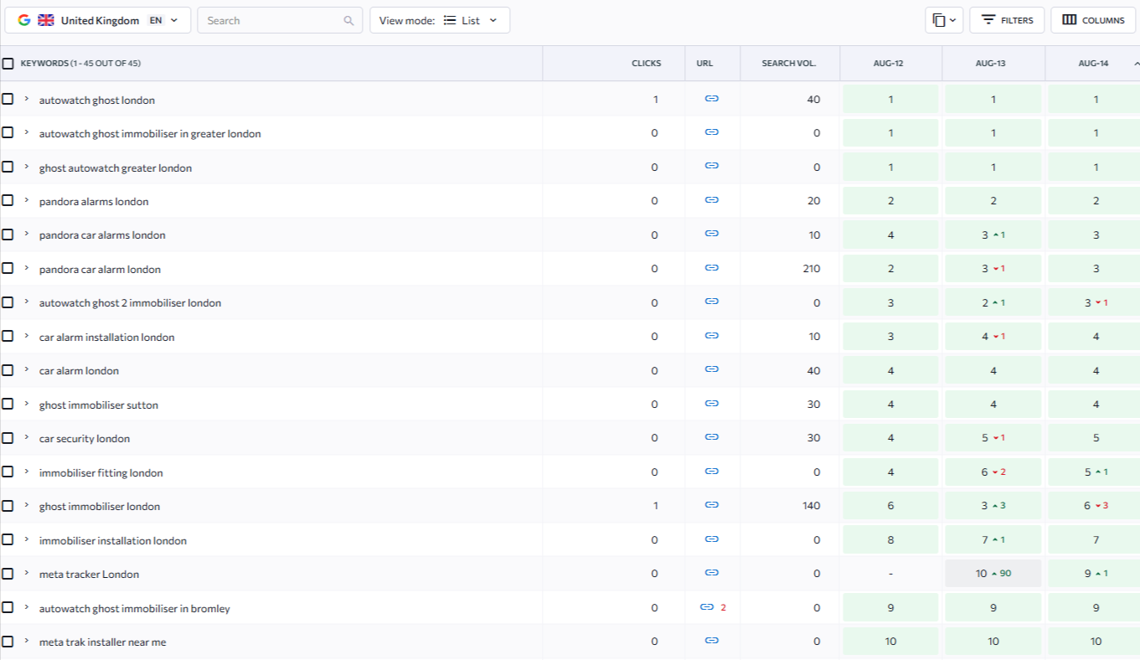Image resolution: width=1140 pixels, height=660 pixels.
Task: Check the autowatch ghost london row
Action: 8,99
